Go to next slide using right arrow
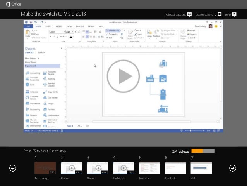The height and width of the screenshot is (186, 247). (x=233, y=168)
